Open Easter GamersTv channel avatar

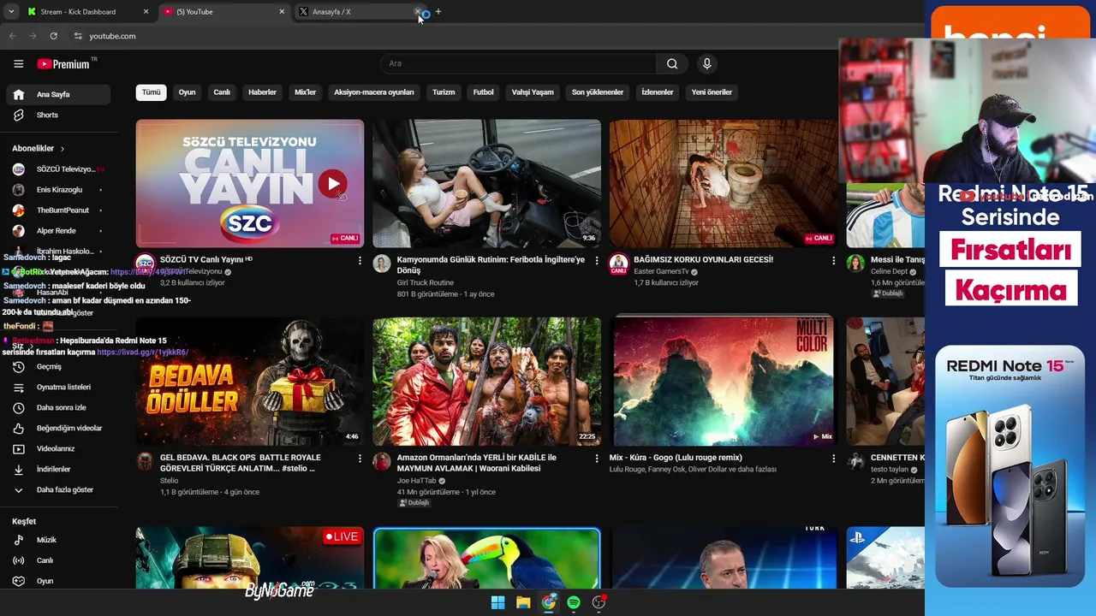click(618, 264)
